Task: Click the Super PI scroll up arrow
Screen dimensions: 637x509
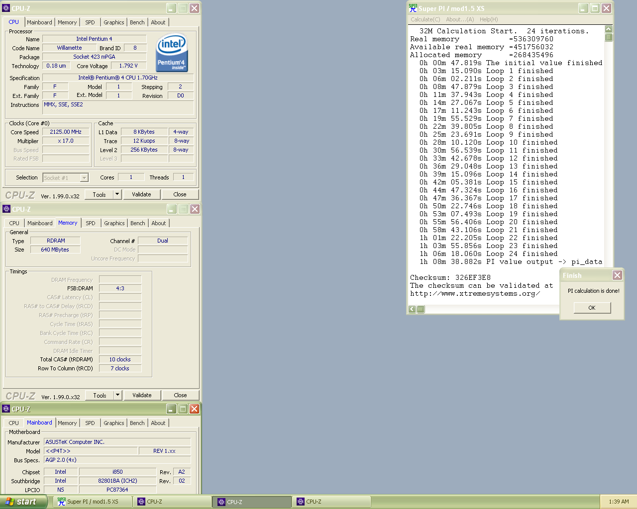Action: click(609, 29)
